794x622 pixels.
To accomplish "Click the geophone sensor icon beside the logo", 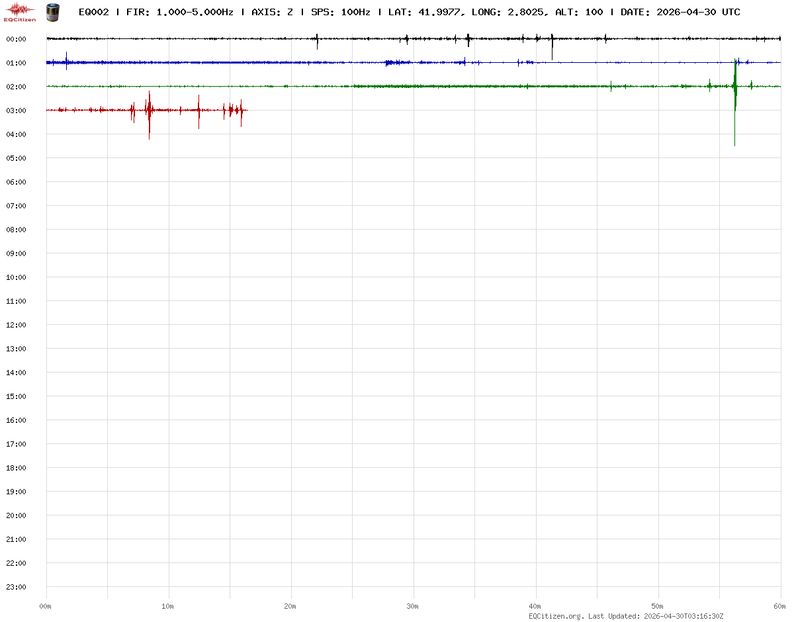I will click(x=52, y=12).
